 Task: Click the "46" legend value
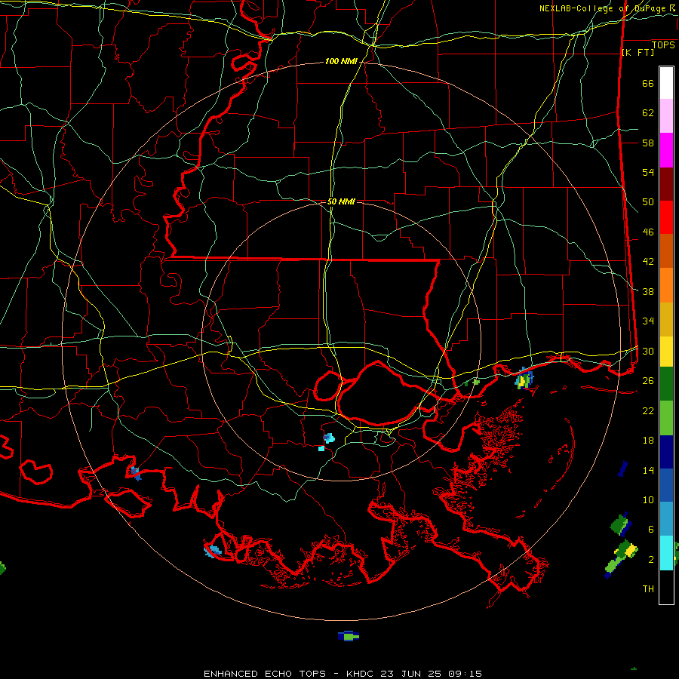pyautogui.click(x=648, y=232)
